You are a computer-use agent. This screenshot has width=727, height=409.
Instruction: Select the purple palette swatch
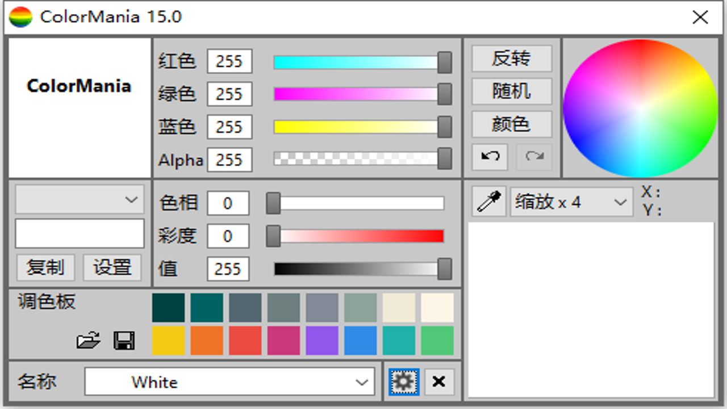pyautogui.click(x=322, y=340)
